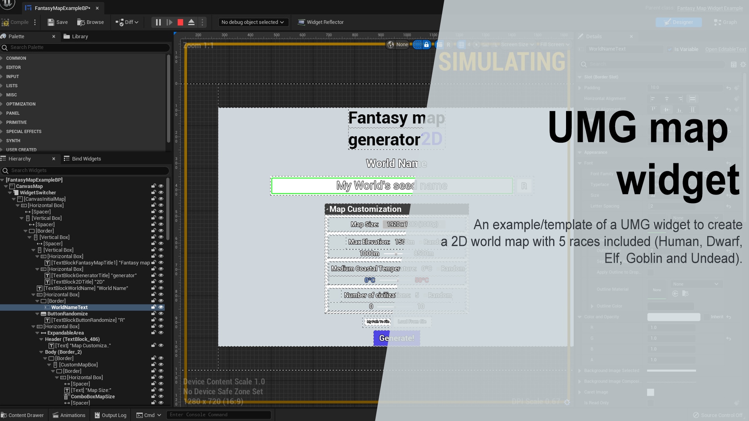Click the Generate! button on the canvas
The image size is (749, 421).
click(396, 338)
